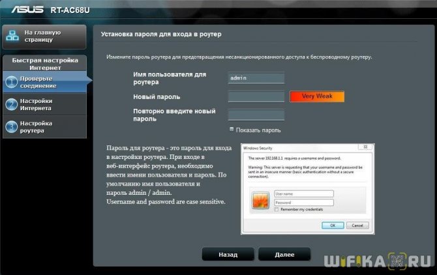The height and width of the screenshot is (275, 437).
Task: Enable the Показать пароль checkbox
Action: pyautogui.click(x=232, y=129)
